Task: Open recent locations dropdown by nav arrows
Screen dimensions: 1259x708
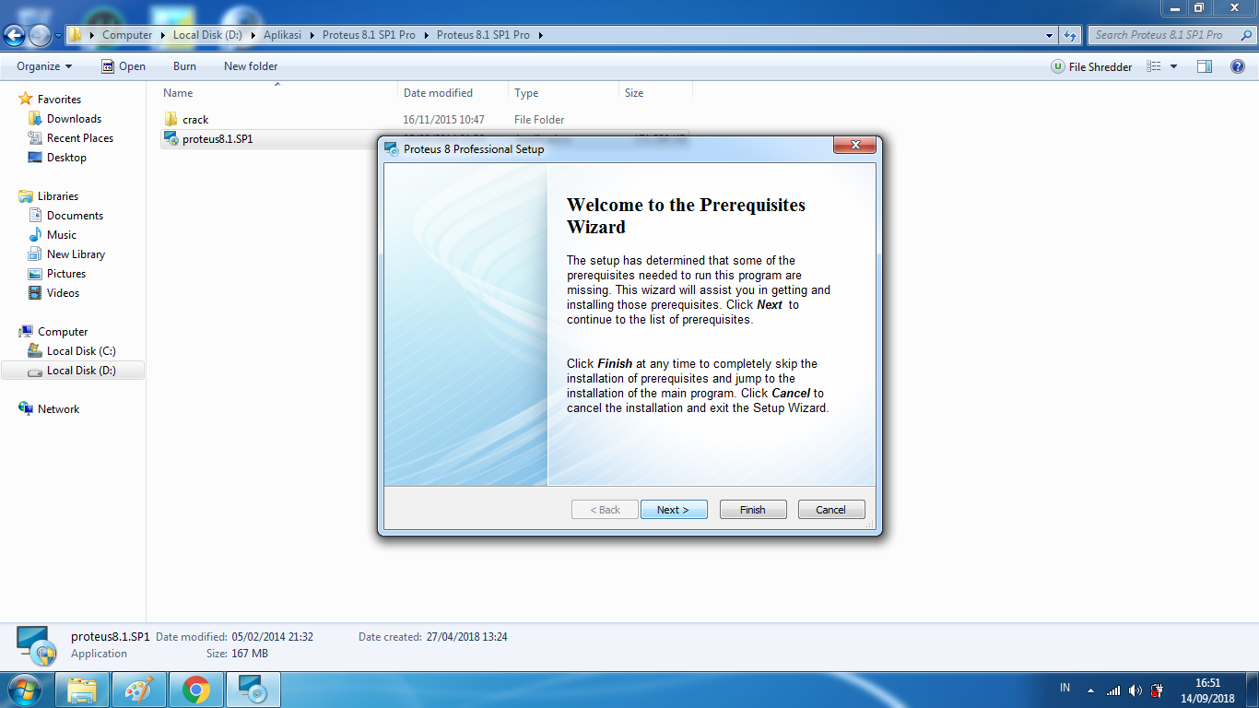Action: click(59, 36)
